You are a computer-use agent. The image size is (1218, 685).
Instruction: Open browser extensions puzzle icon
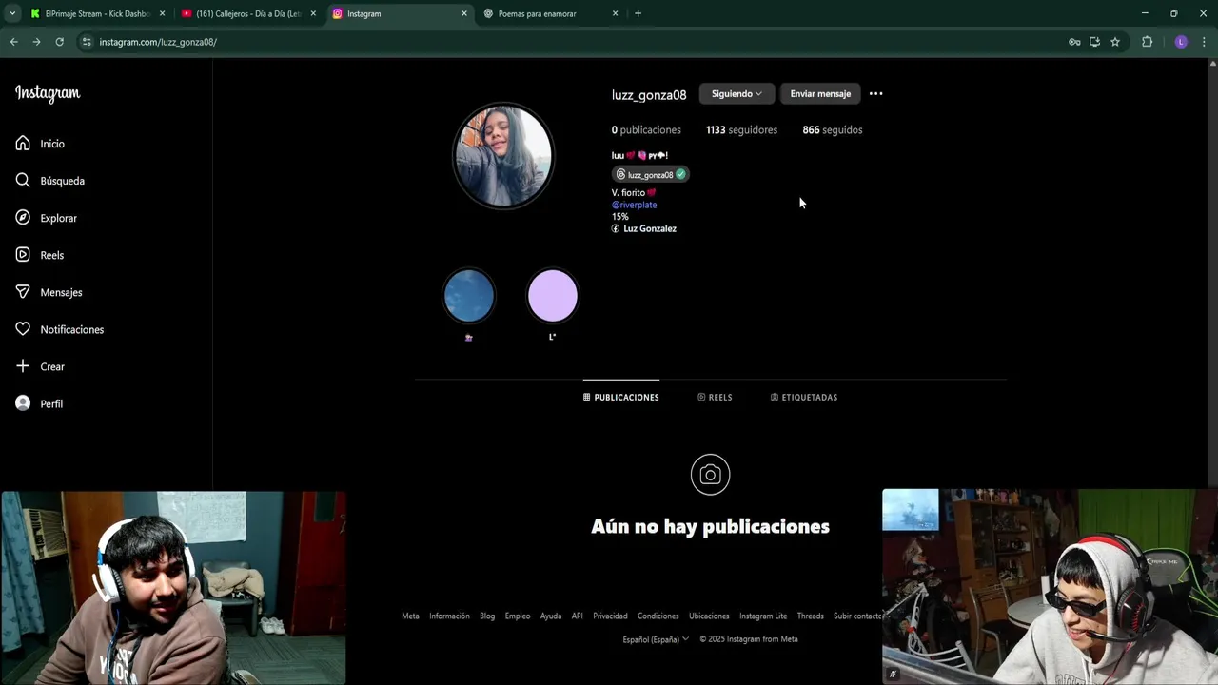(1147, 42)
